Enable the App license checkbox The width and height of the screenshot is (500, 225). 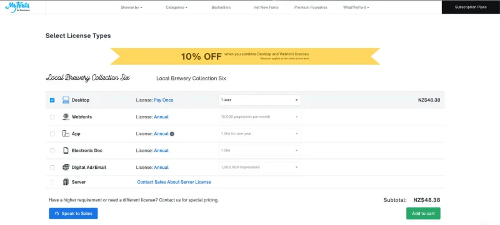pyautogui.click(x=52, y=134)
